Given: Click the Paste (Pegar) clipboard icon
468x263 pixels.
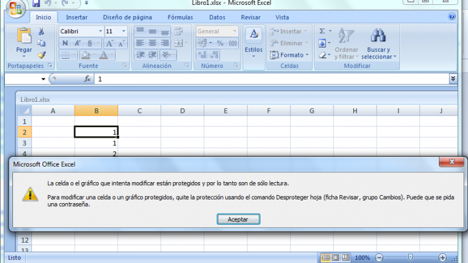Looking at the screenshot, I should click(x=24, y=36).
